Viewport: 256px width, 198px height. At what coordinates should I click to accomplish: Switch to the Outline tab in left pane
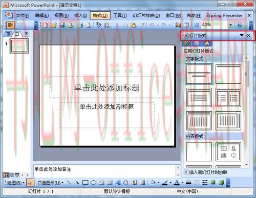click(x=8, y=34)
